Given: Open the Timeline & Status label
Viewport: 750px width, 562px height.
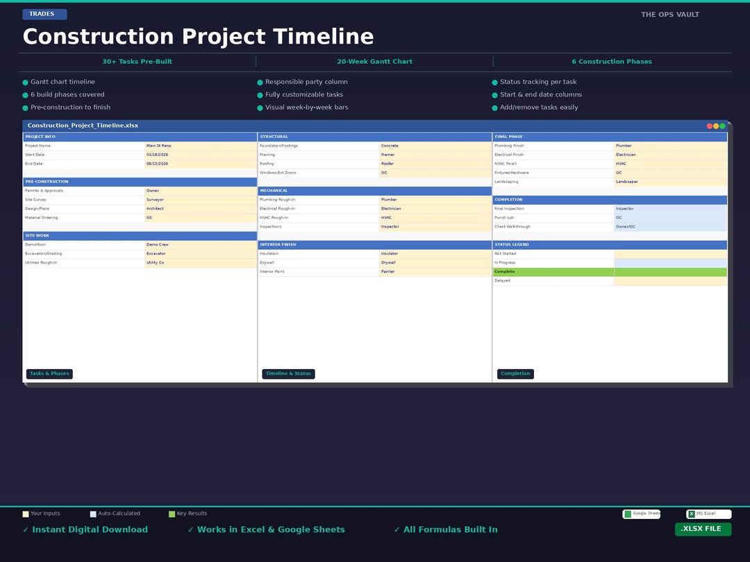Looking at the screenshot, I should 288,374.
